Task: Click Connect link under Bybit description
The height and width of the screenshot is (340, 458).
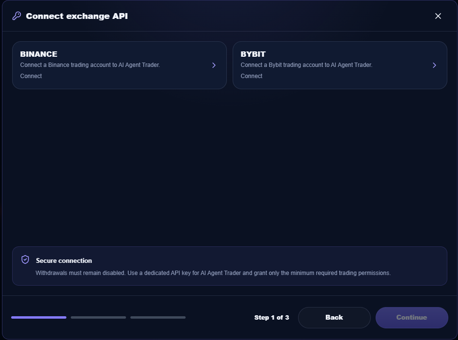Action: pyautogui.click(x=252, y=76)
